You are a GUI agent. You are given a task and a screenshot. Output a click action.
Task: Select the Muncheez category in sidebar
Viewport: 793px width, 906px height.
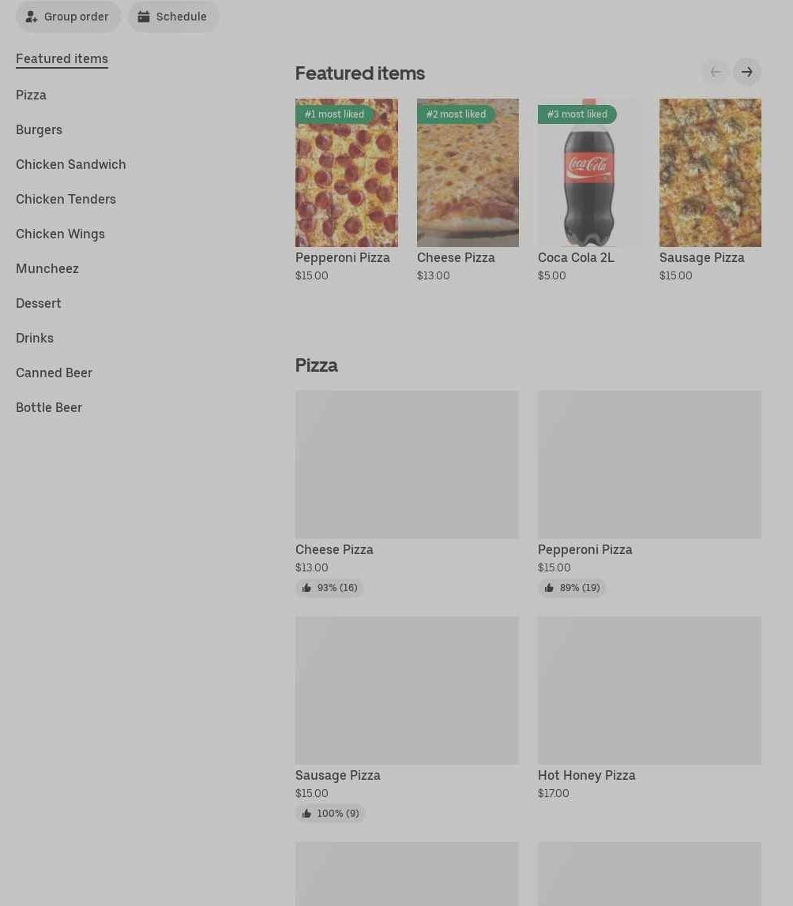point(47,268)
